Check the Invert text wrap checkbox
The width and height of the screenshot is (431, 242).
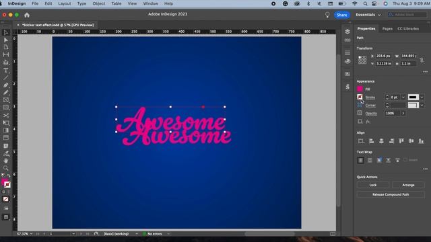click(405, 160)
